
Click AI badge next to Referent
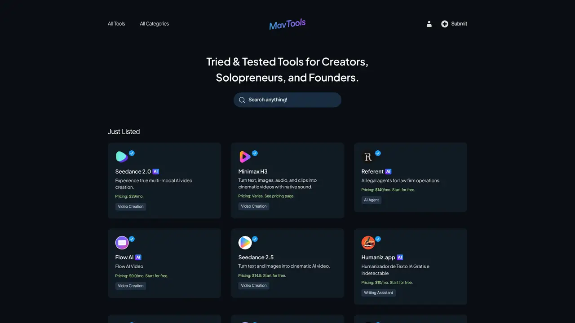coord(389,171)
